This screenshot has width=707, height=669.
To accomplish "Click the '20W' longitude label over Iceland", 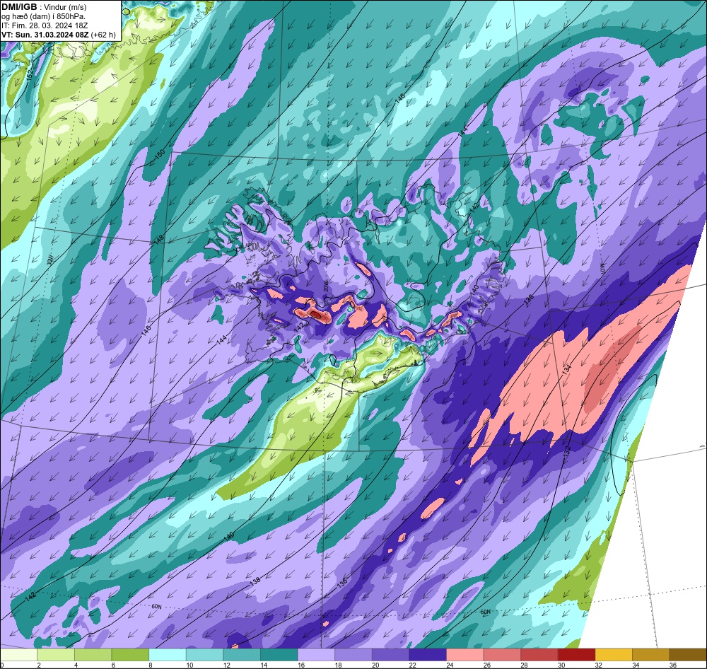I will coord(325,285).
